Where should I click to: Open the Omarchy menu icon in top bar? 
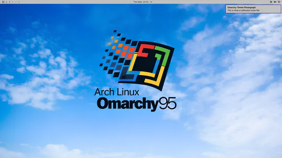pyautogui.click(x=3, y=2)
